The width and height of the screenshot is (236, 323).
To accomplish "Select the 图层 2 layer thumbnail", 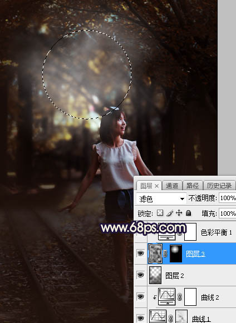I will coord(155,275).
